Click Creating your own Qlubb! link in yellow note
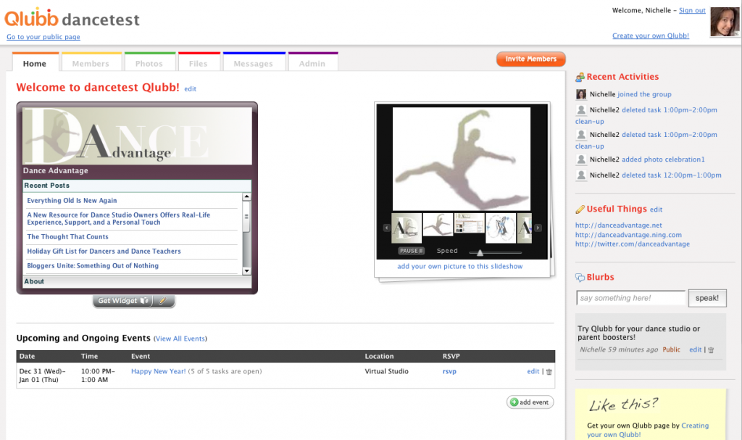 [648, 430]
